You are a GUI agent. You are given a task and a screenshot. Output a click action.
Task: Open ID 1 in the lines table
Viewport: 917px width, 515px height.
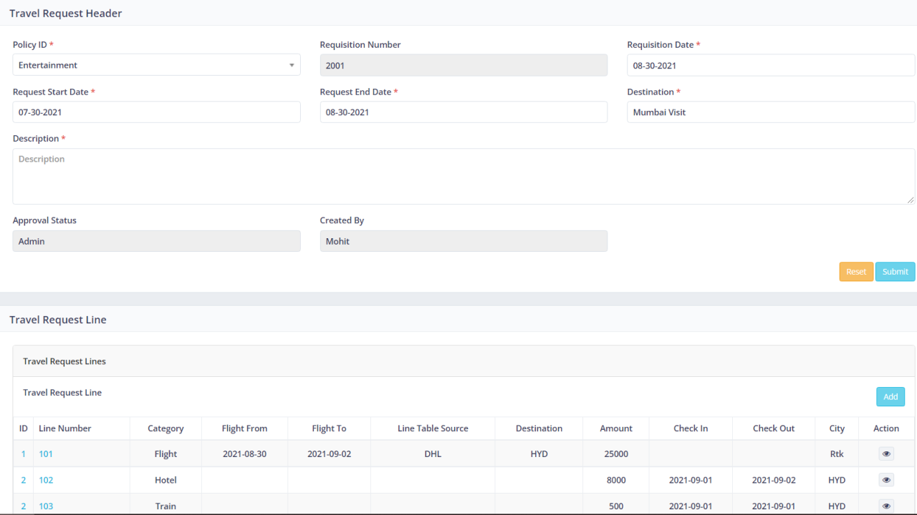click(x=23, y=453)
